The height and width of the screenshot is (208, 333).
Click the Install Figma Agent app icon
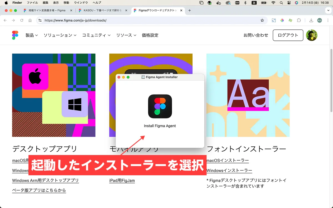click(x=160, y=106)
